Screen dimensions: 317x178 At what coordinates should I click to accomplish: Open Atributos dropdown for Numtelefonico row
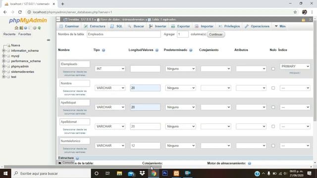(x=251, y=146)
